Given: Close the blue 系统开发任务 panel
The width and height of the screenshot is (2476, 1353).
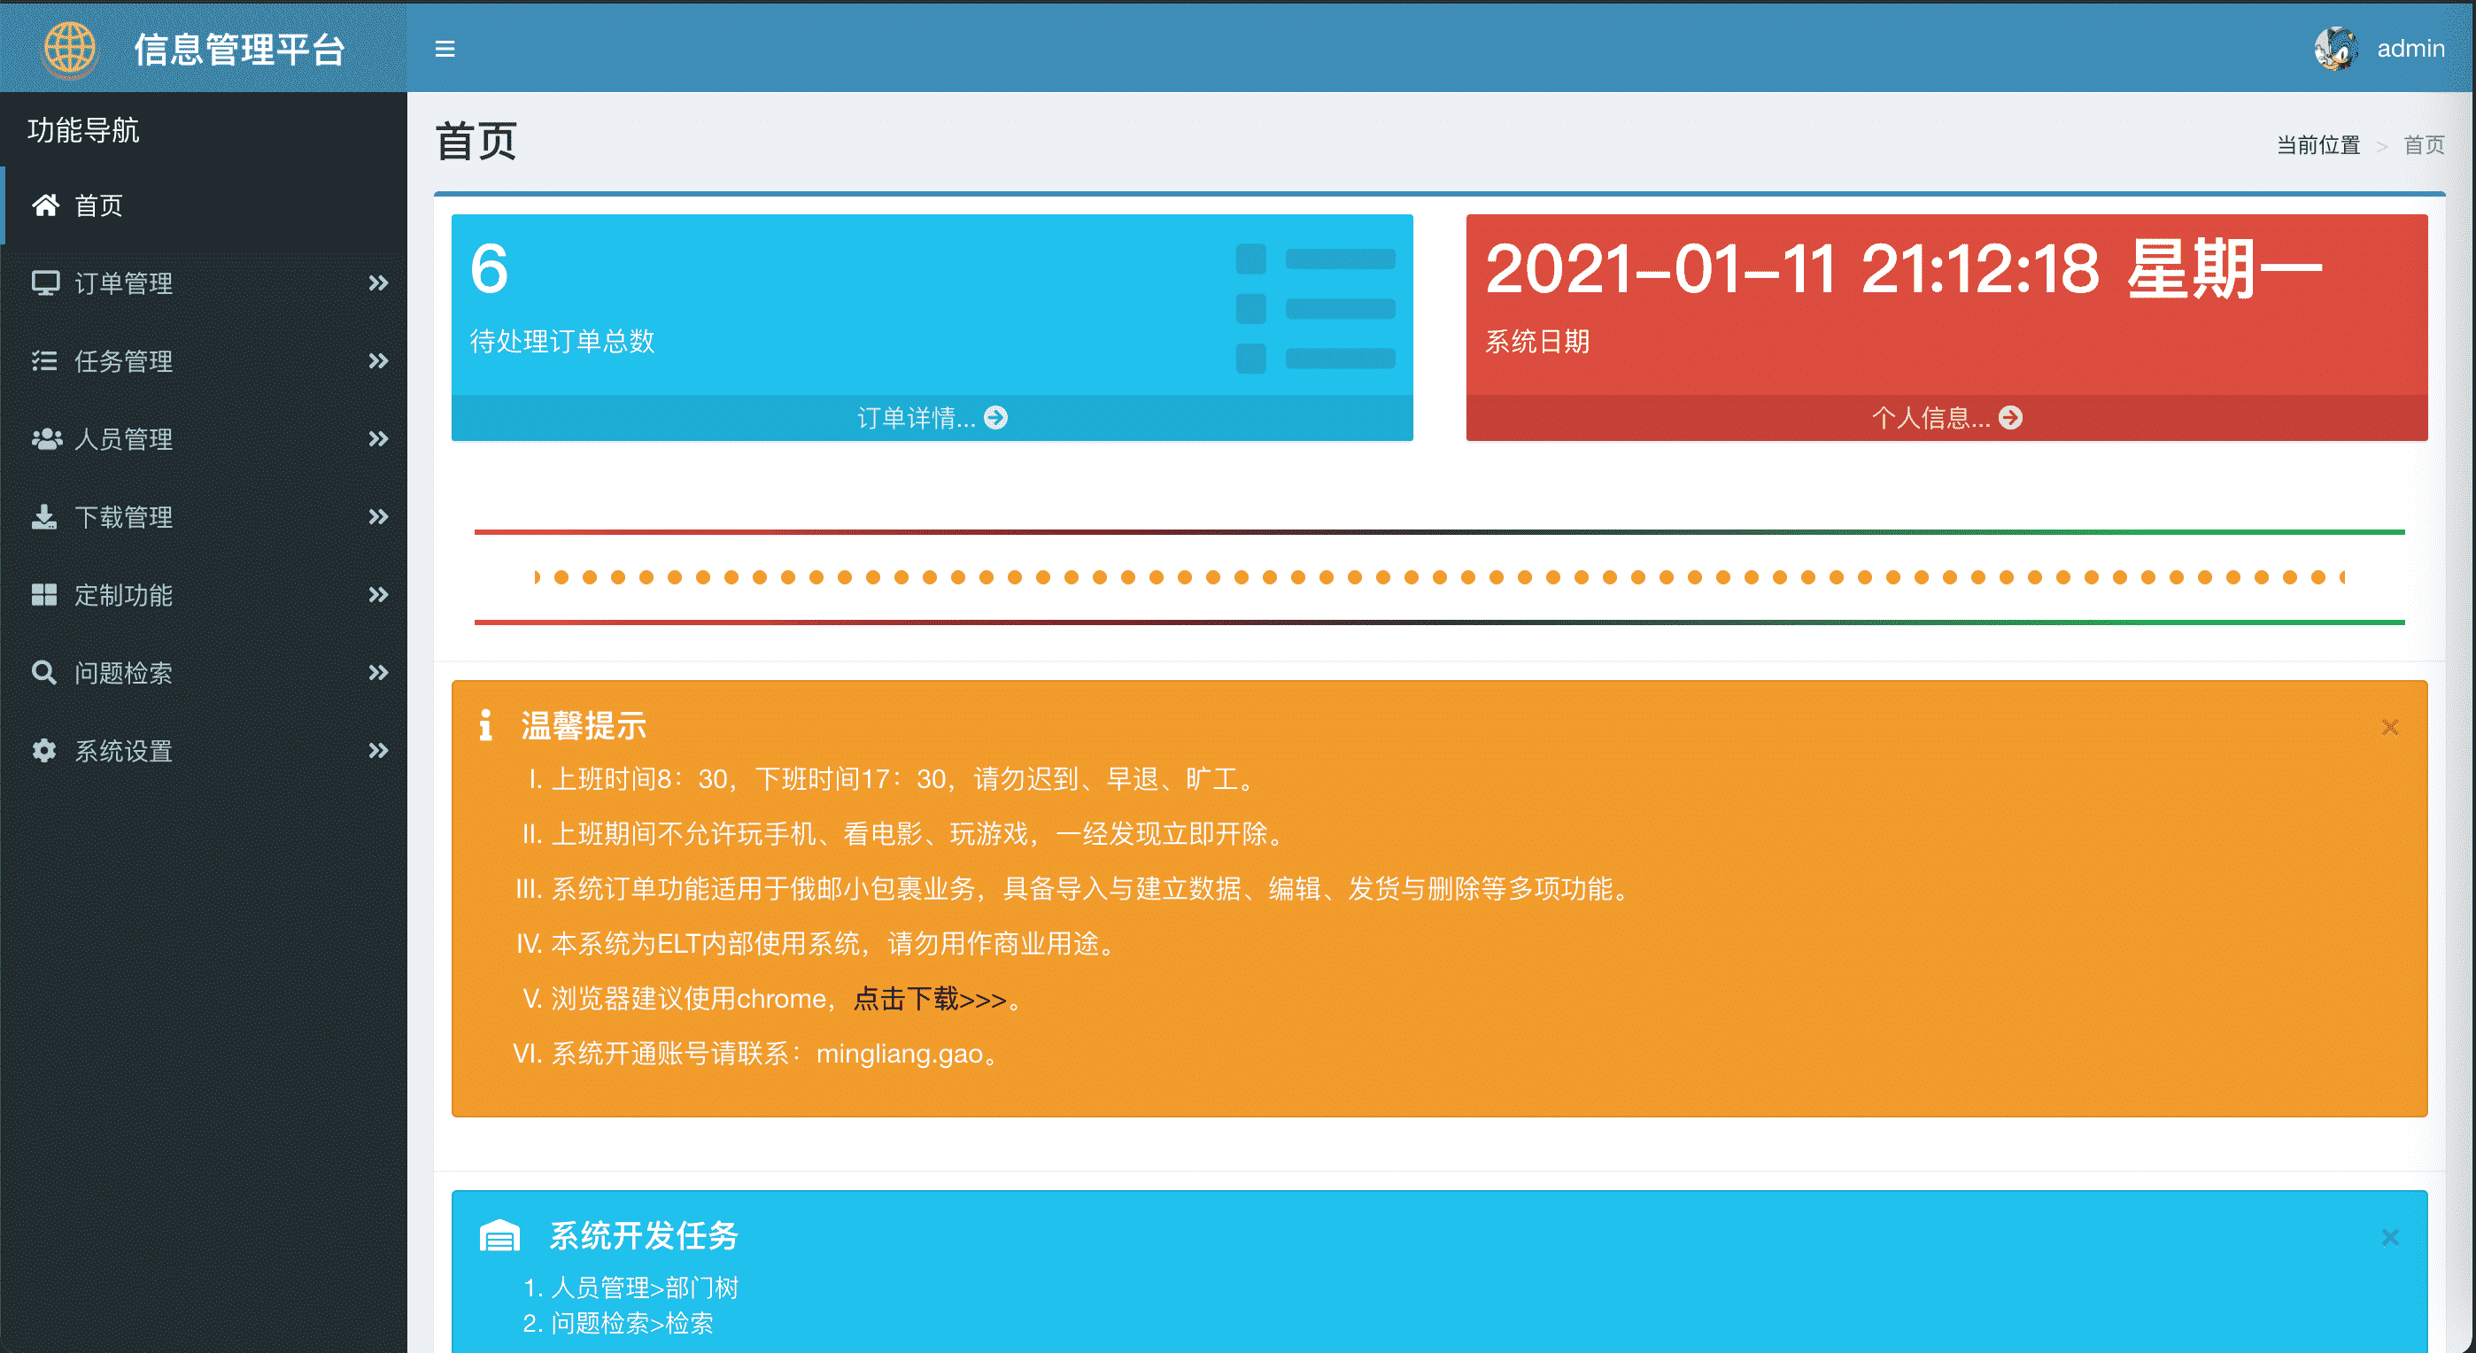Looking at the screenshot, I should point(2389,1237).
